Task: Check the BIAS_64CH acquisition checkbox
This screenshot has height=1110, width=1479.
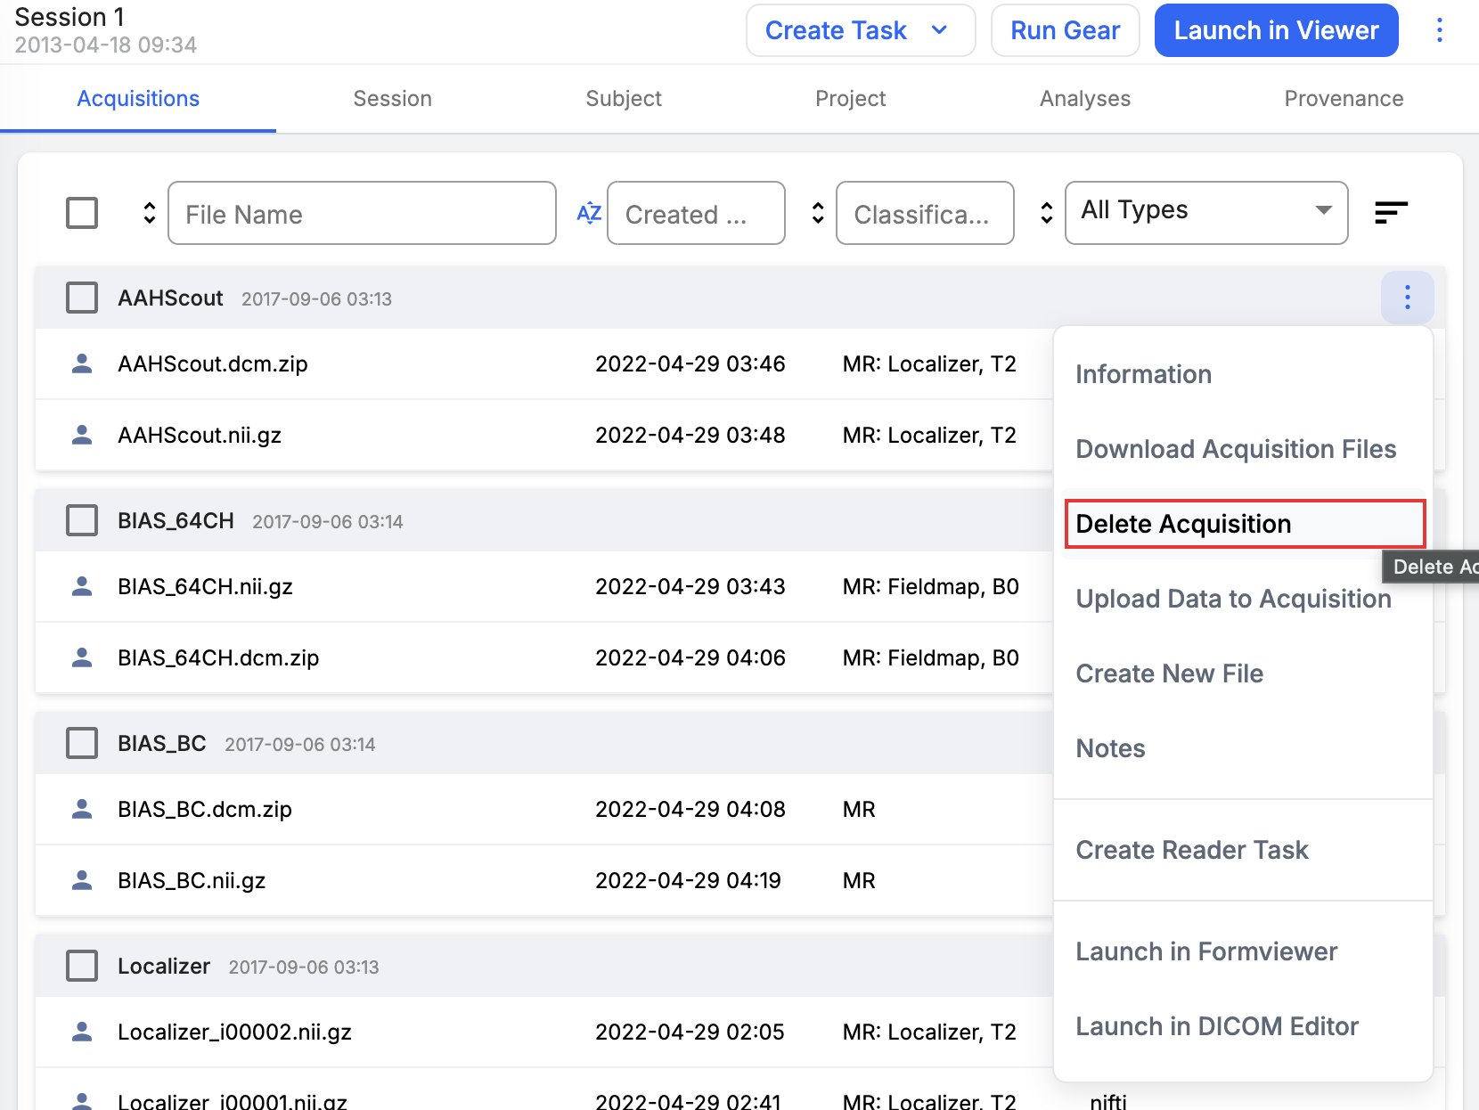Action: click(82, 520)
